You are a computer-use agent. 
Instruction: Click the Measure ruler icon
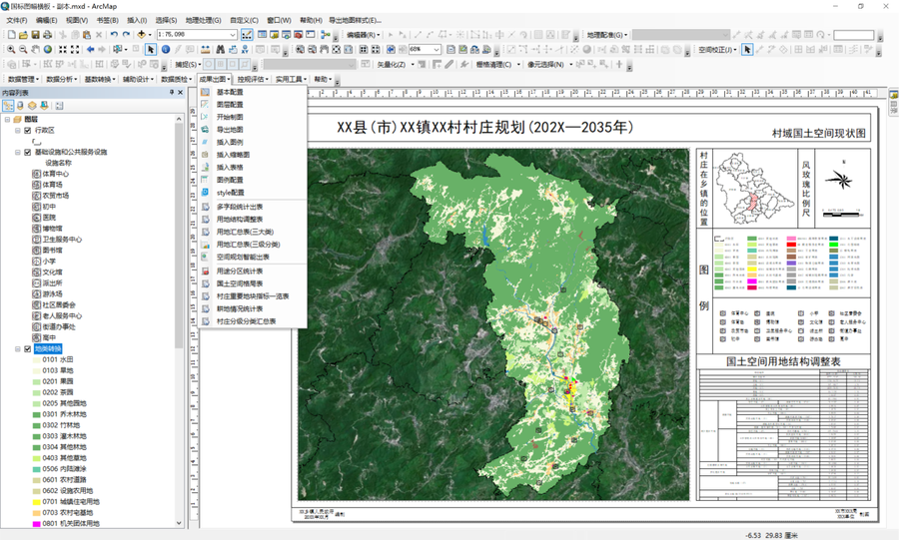[205, 50]
